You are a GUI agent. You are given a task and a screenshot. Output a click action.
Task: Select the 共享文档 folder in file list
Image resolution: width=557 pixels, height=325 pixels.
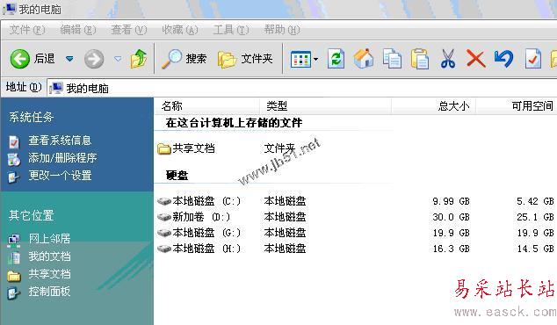186,148
